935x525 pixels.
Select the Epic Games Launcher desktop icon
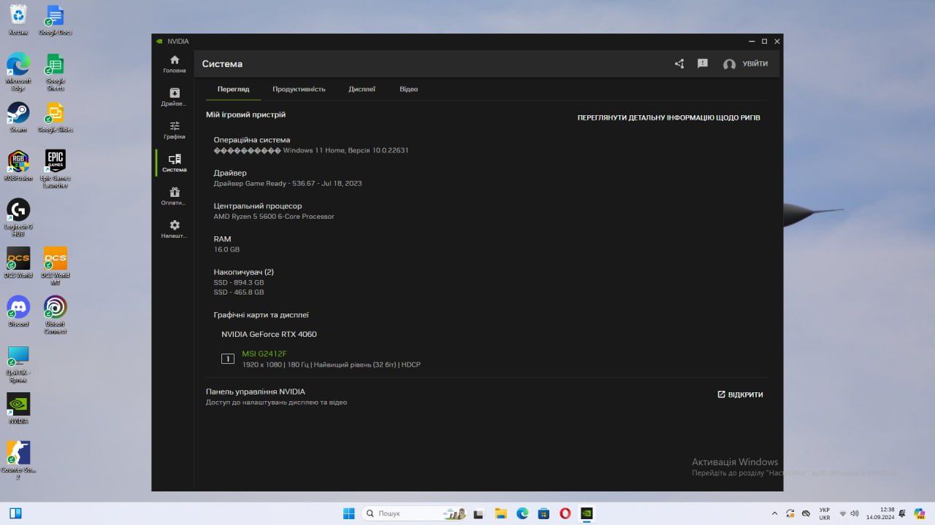pos(56,168)
